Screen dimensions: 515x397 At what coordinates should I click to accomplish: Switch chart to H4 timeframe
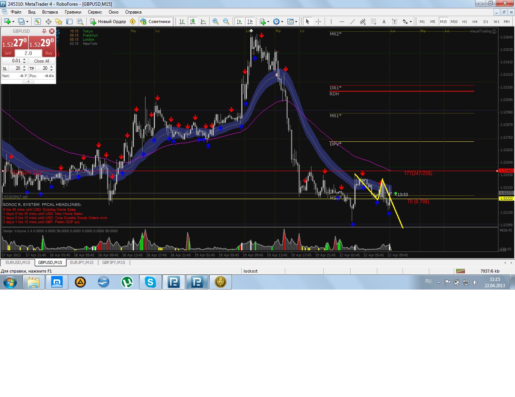(475, 21)
